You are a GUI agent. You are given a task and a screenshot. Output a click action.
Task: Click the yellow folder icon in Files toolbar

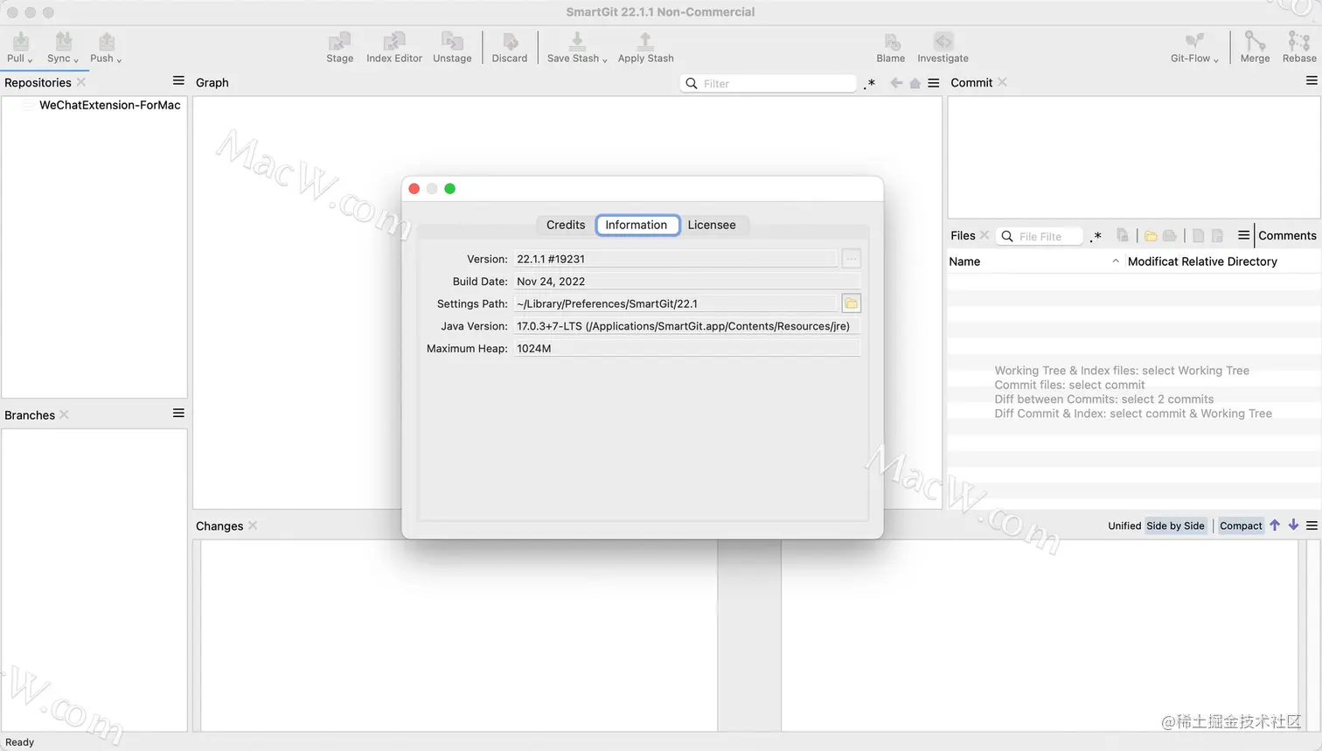(x=1151, y=236)
